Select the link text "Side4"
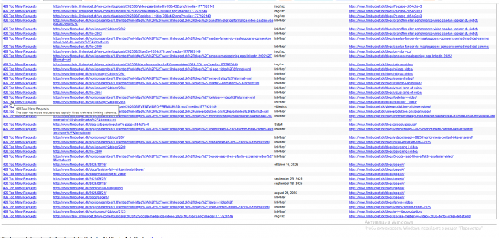 (277, 125)
